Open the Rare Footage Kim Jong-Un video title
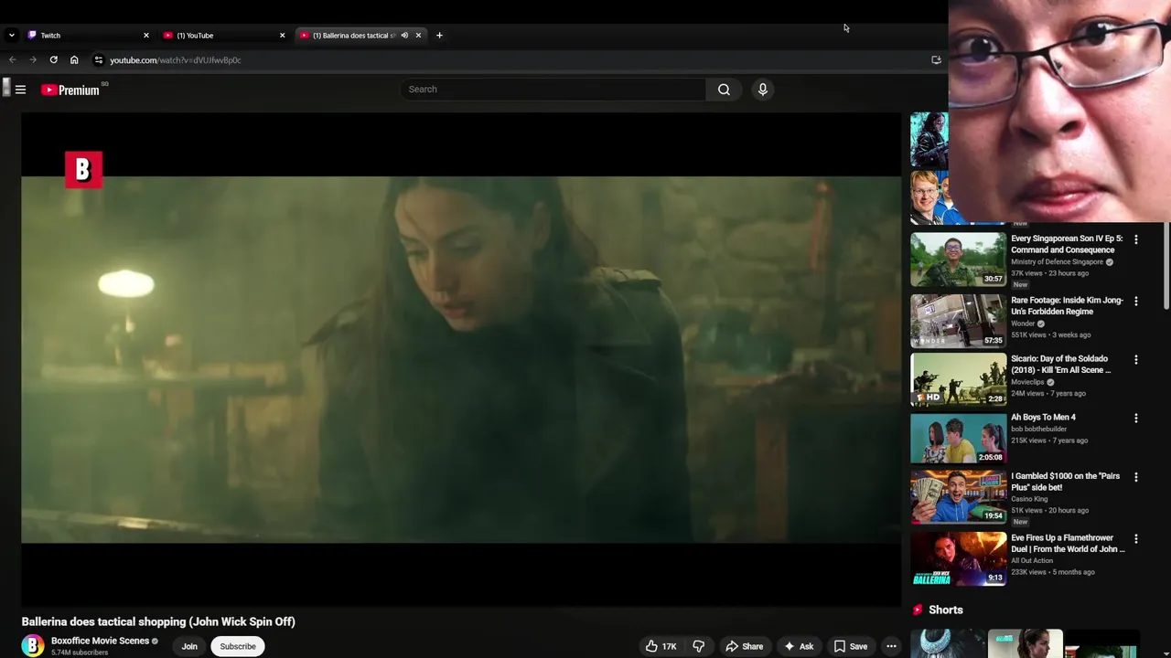The width and height of the screenshot is (1171, 658). (1067, 306)
